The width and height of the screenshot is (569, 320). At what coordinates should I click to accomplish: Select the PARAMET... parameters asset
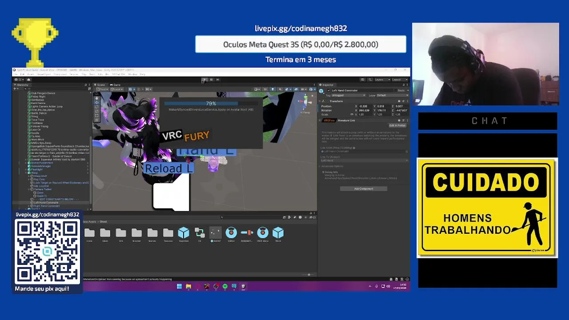tap(247, 234)
